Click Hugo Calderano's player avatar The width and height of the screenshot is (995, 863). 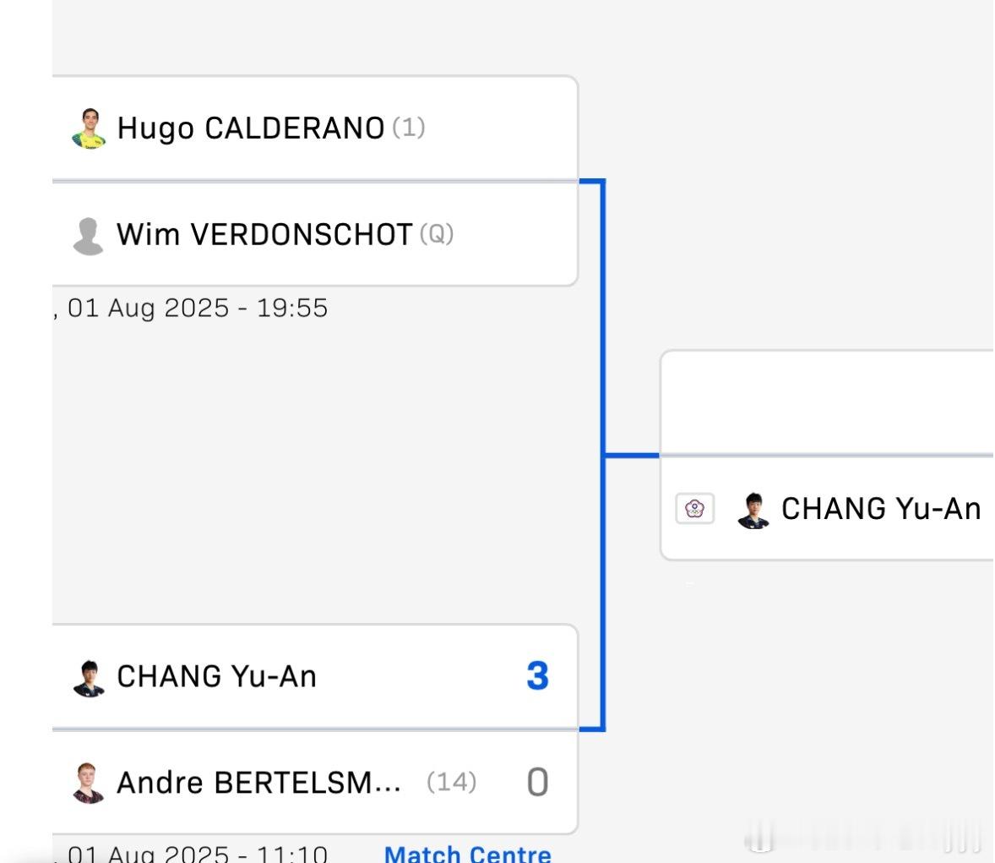point(89,128)
